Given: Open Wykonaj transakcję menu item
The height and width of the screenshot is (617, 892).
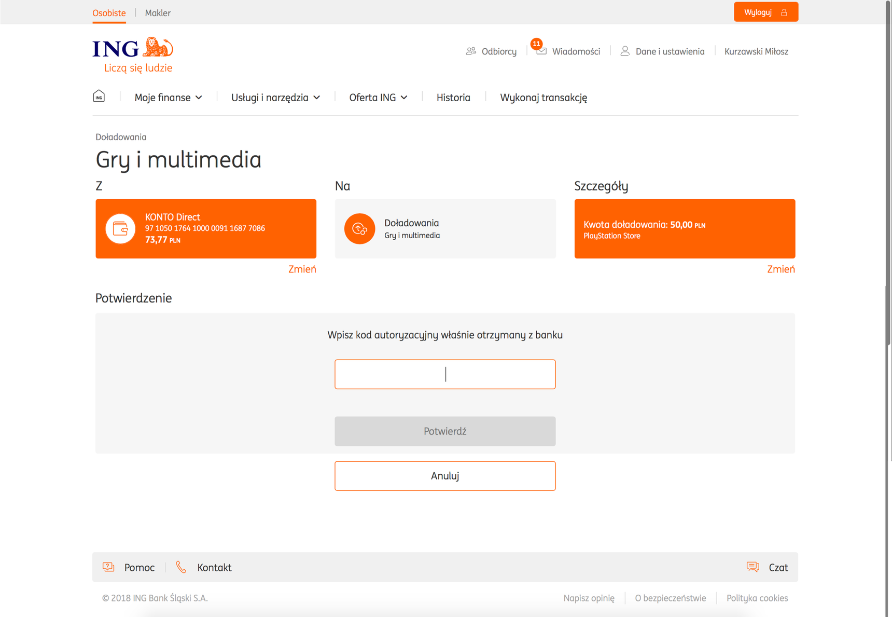Looking at the screenshot, I should pos(543,98).
